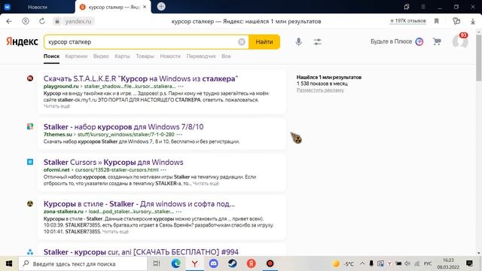Open the browser tabs sidebar icon in title bar

(x=407, y=7)
